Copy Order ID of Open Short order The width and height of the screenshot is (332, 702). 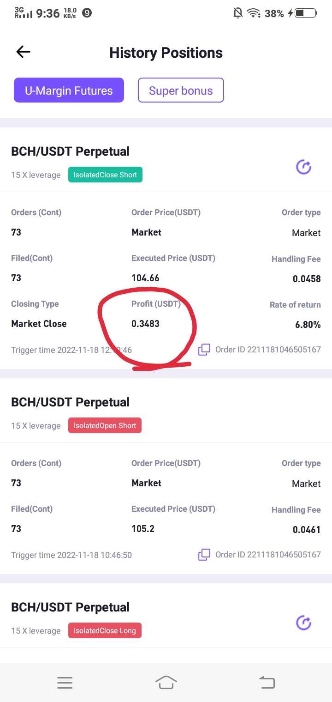click(204, 554)
